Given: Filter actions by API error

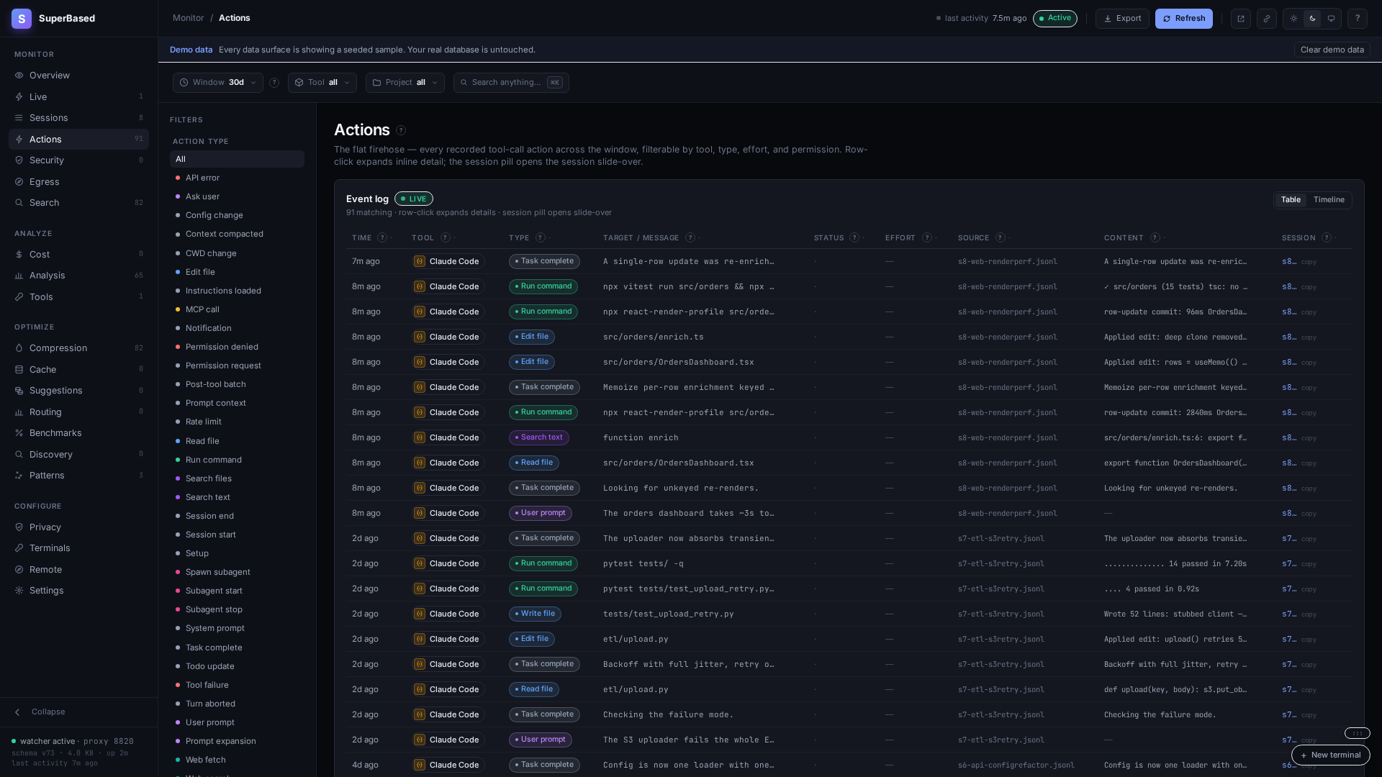Looking at the screenshot, I should click(x=237, y=178).
